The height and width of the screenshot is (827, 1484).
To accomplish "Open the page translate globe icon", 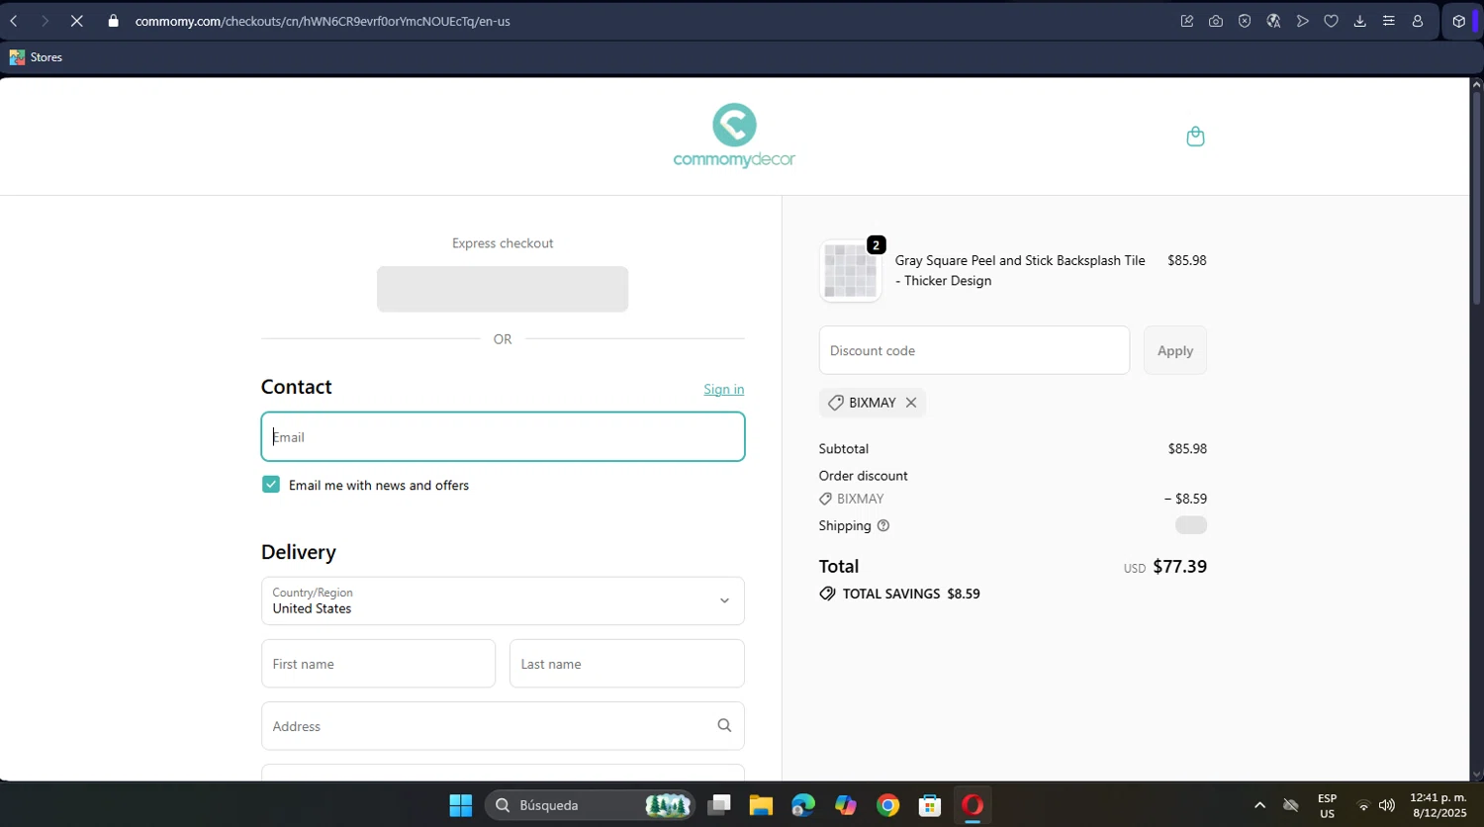I will pos(1273,21).
